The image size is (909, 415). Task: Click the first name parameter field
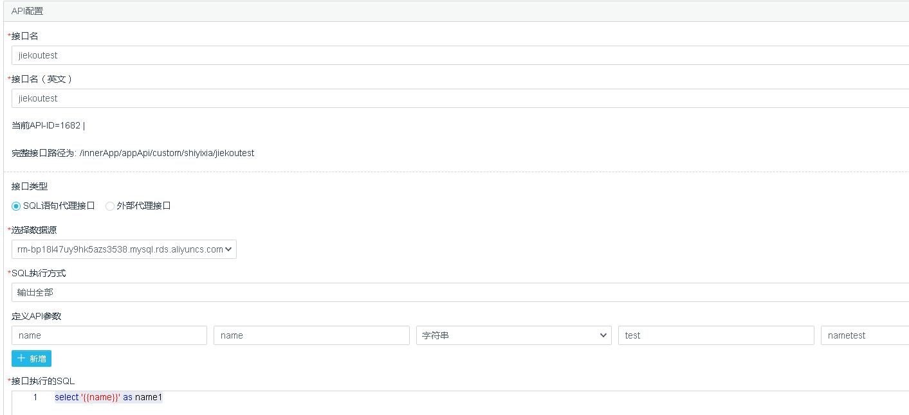click(109, 335)
